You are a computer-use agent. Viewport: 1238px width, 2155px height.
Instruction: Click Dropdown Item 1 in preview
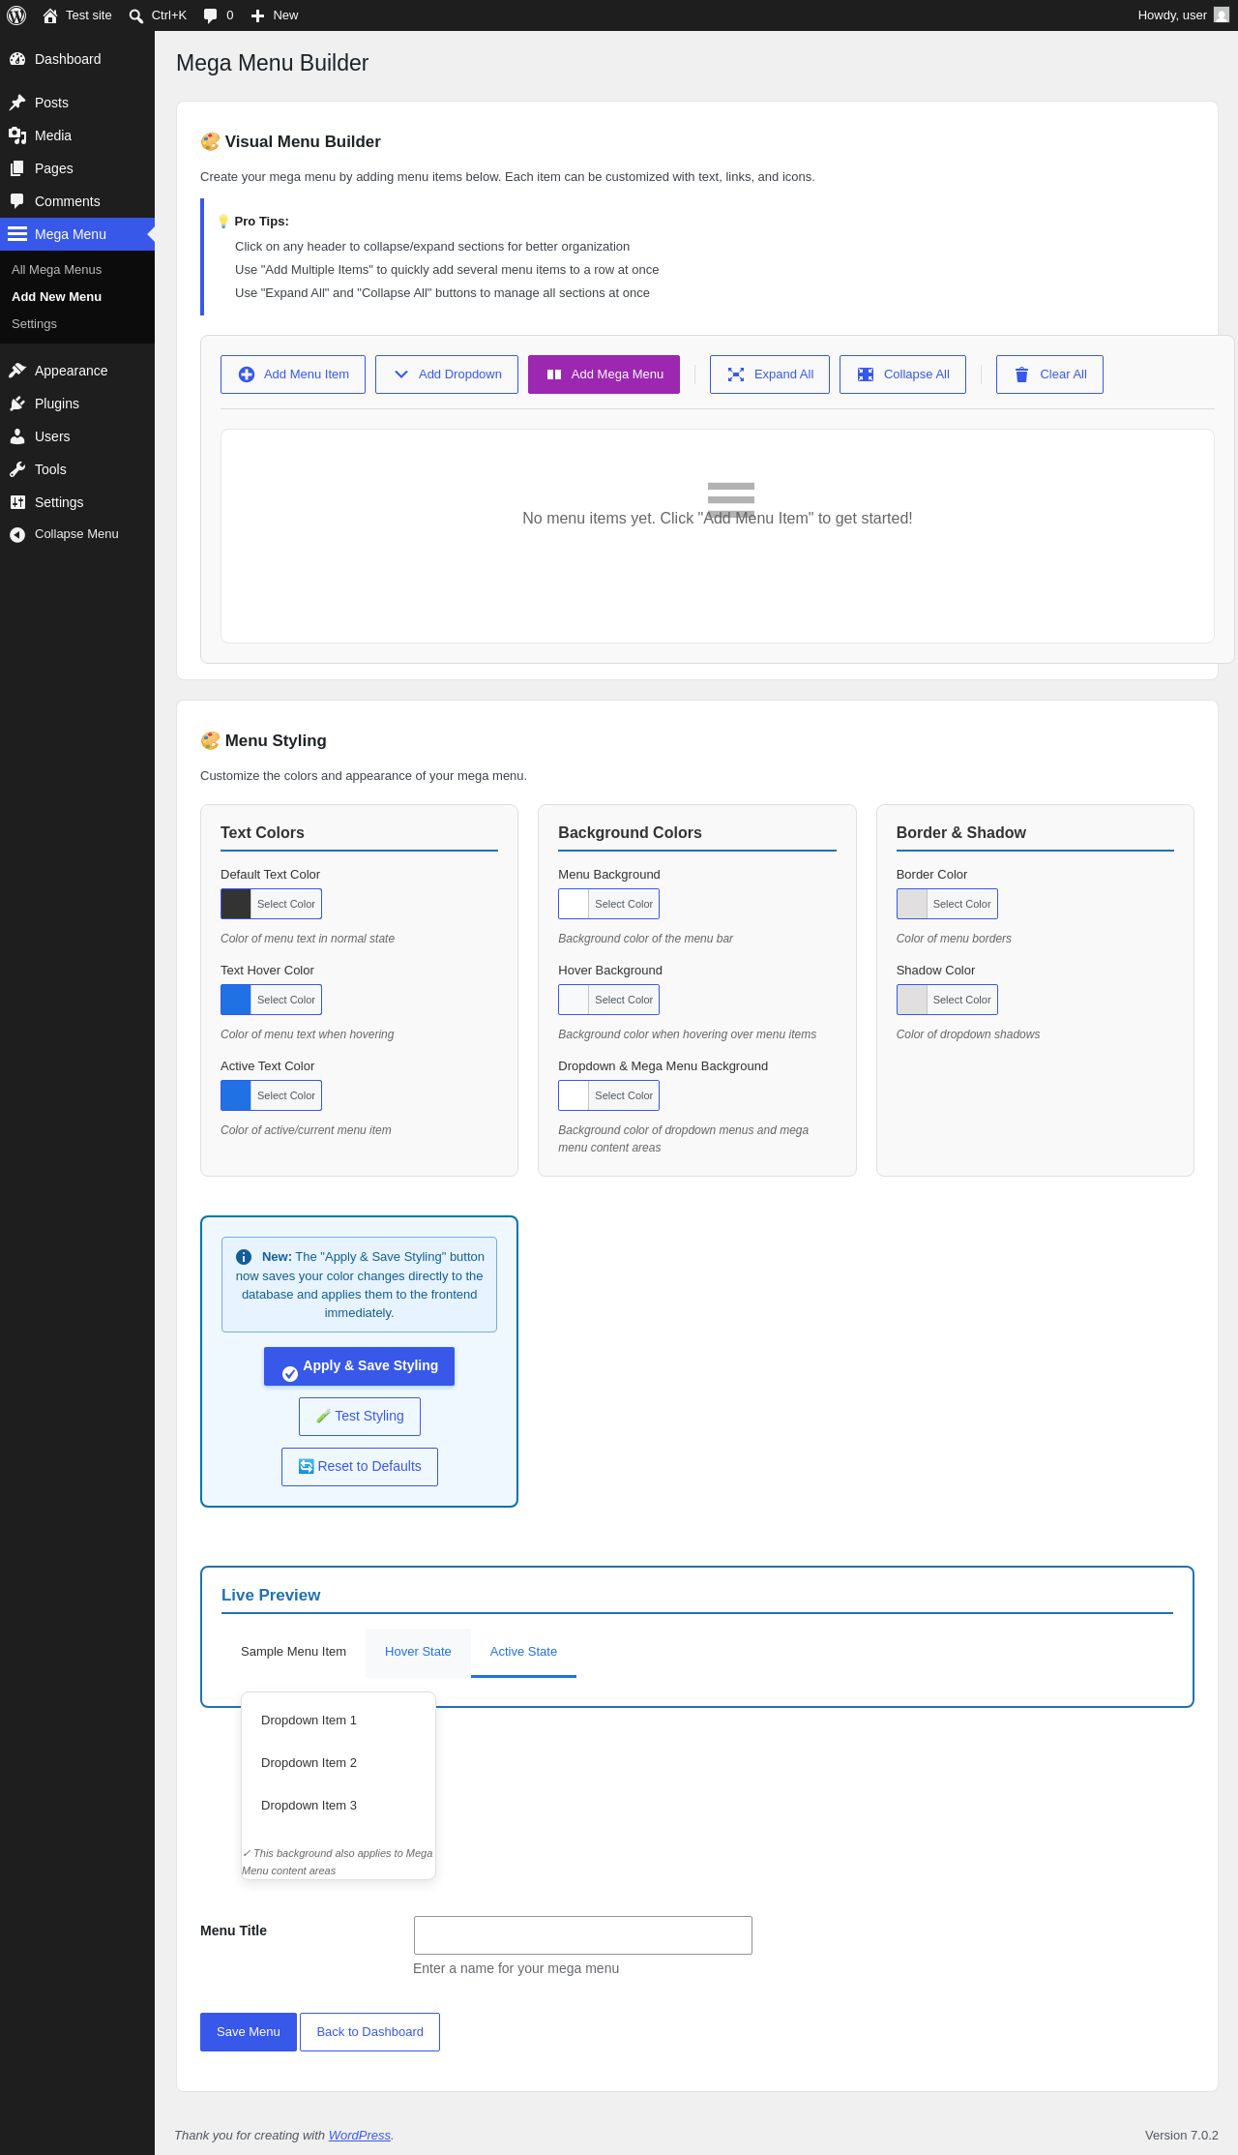coord(339,1721)
